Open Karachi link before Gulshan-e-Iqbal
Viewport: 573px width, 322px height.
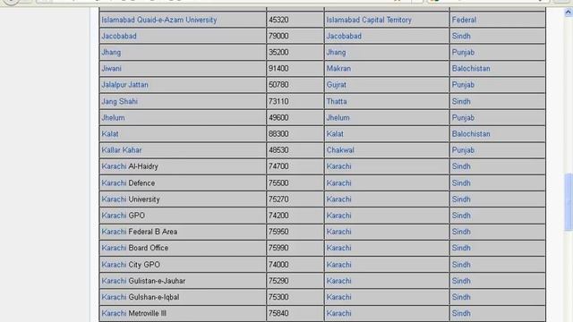point(114,297)
